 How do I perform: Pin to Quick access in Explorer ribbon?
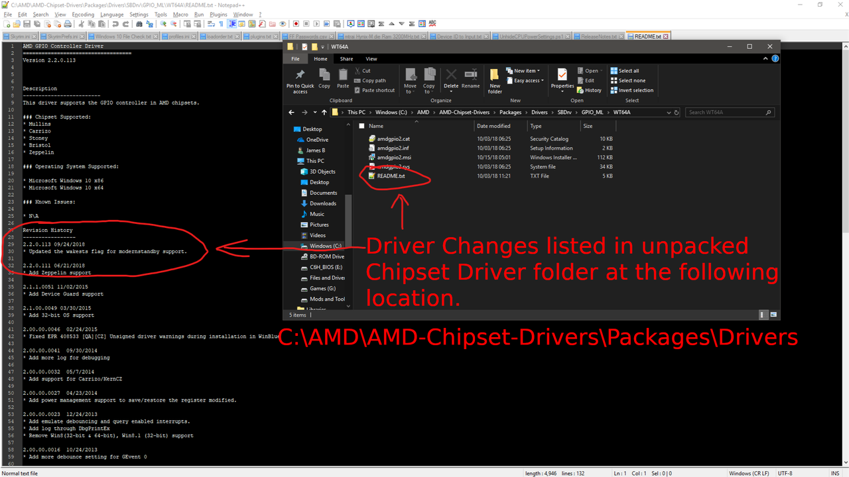pos(300,79)
